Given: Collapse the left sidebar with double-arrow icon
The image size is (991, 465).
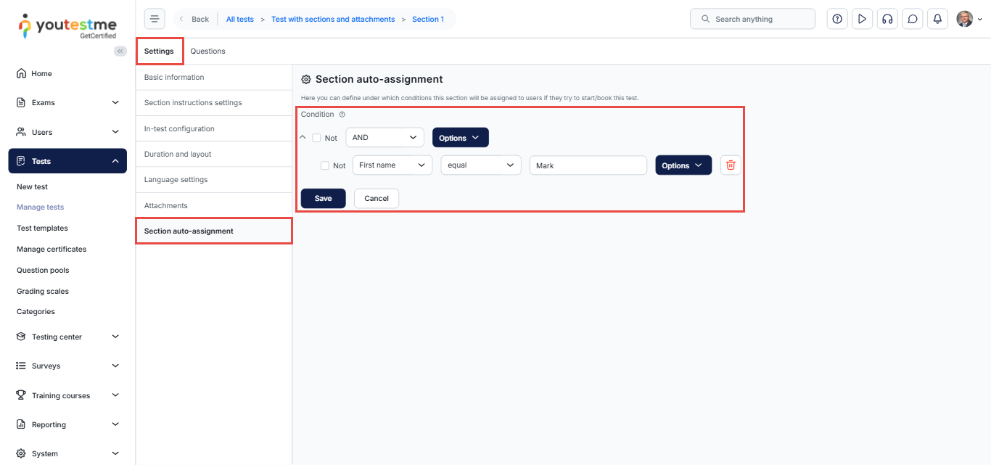Looking at the screenshot, I should coord(120,51).
